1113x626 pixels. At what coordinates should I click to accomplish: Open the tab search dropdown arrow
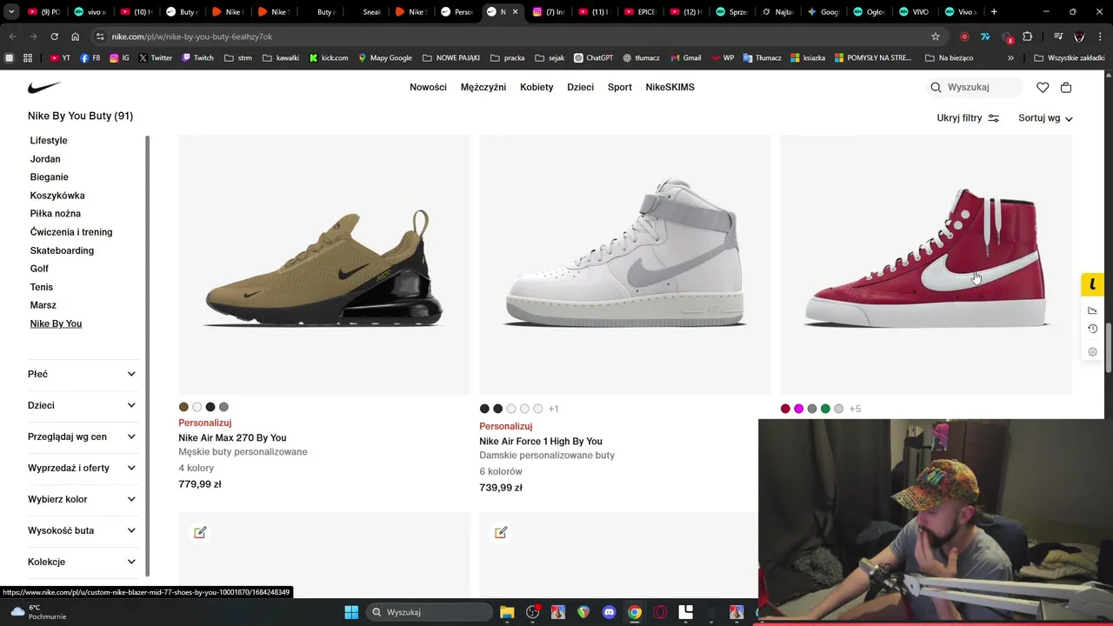pyautogui.click(x=11, y=12)
